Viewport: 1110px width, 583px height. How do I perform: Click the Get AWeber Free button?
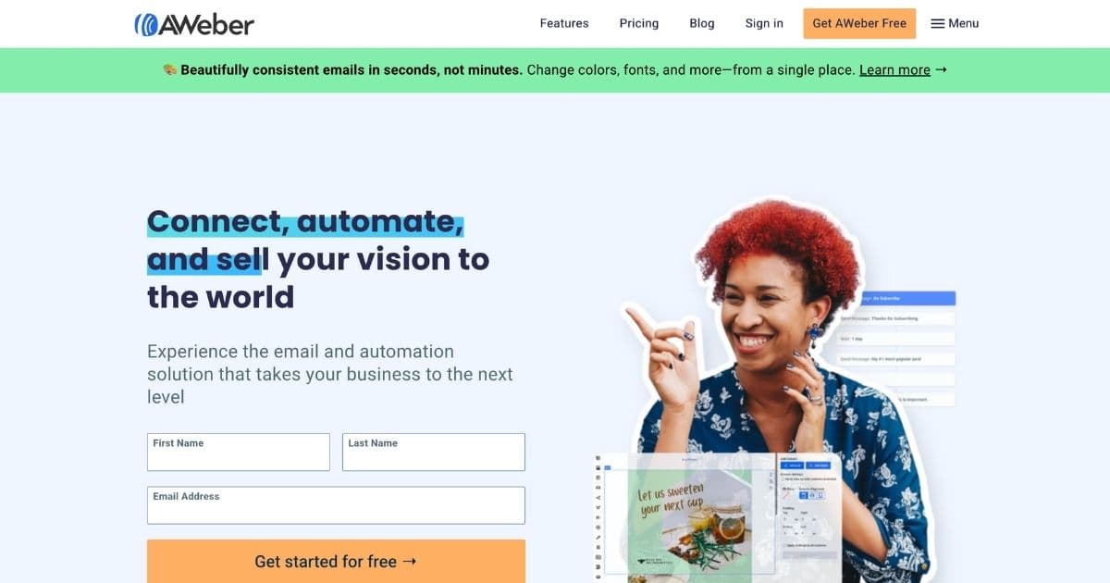[x=859, y=23]
